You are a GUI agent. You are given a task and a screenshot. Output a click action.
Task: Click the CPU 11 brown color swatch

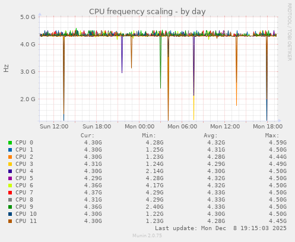(x=10, y=221)
